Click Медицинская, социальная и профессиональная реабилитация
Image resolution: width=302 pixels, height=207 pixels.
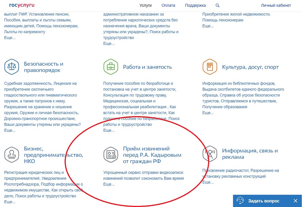click(135, 104)
